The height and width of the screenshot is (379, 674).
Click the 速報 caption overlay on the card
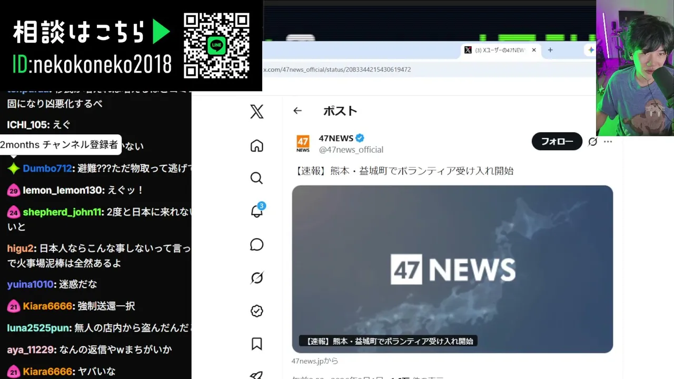389,341
